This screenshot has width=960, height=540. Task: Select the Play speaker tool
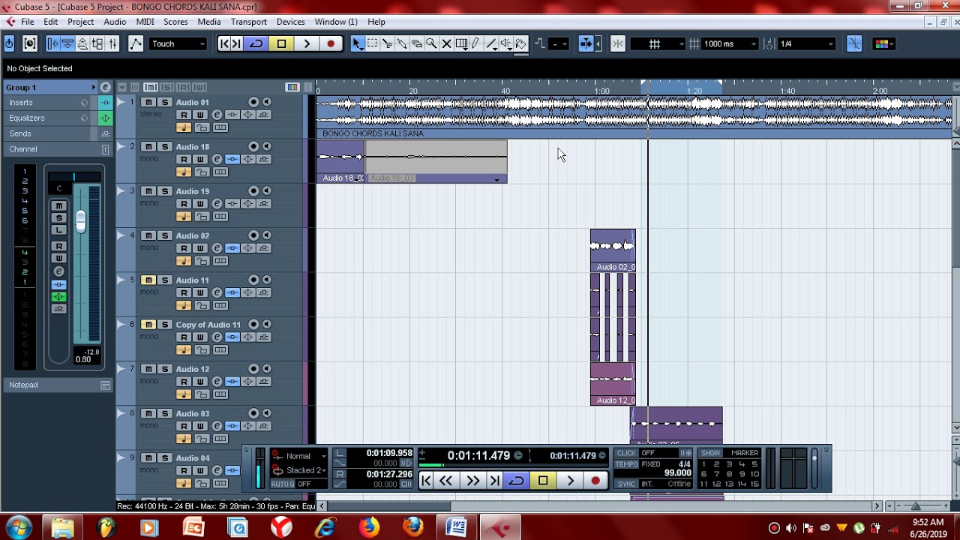pyautogui.click(x=507, y=44)
